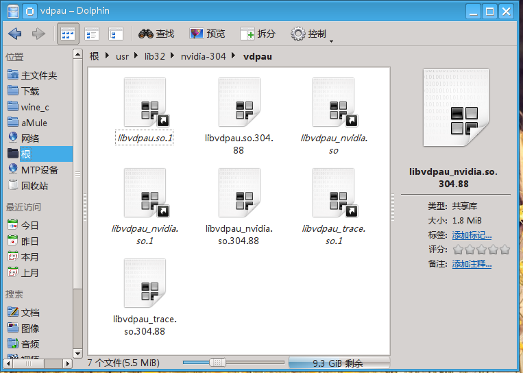Select the libvdpau_nvidia.so.1 symlink icon

click(x=145, y=193)
